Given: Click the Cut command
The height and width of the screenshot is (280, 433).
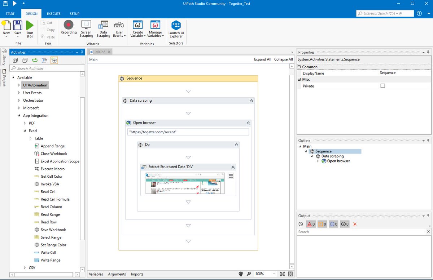Looking at the screenshot, I should [x=47, y=23].
